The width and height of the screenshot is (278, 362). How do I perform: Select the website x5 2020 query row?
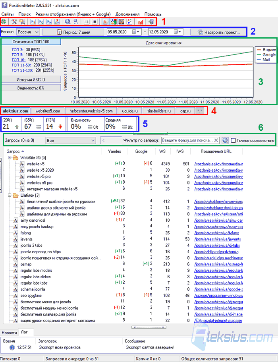pyautogui.click(x=40, y=170)
